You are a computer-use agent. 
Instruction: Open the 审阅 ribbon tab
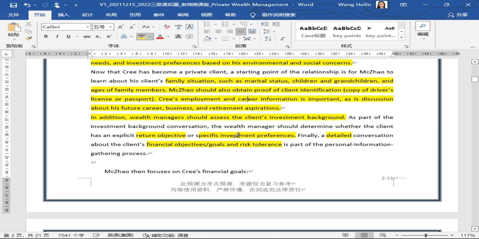click(183, 15)
